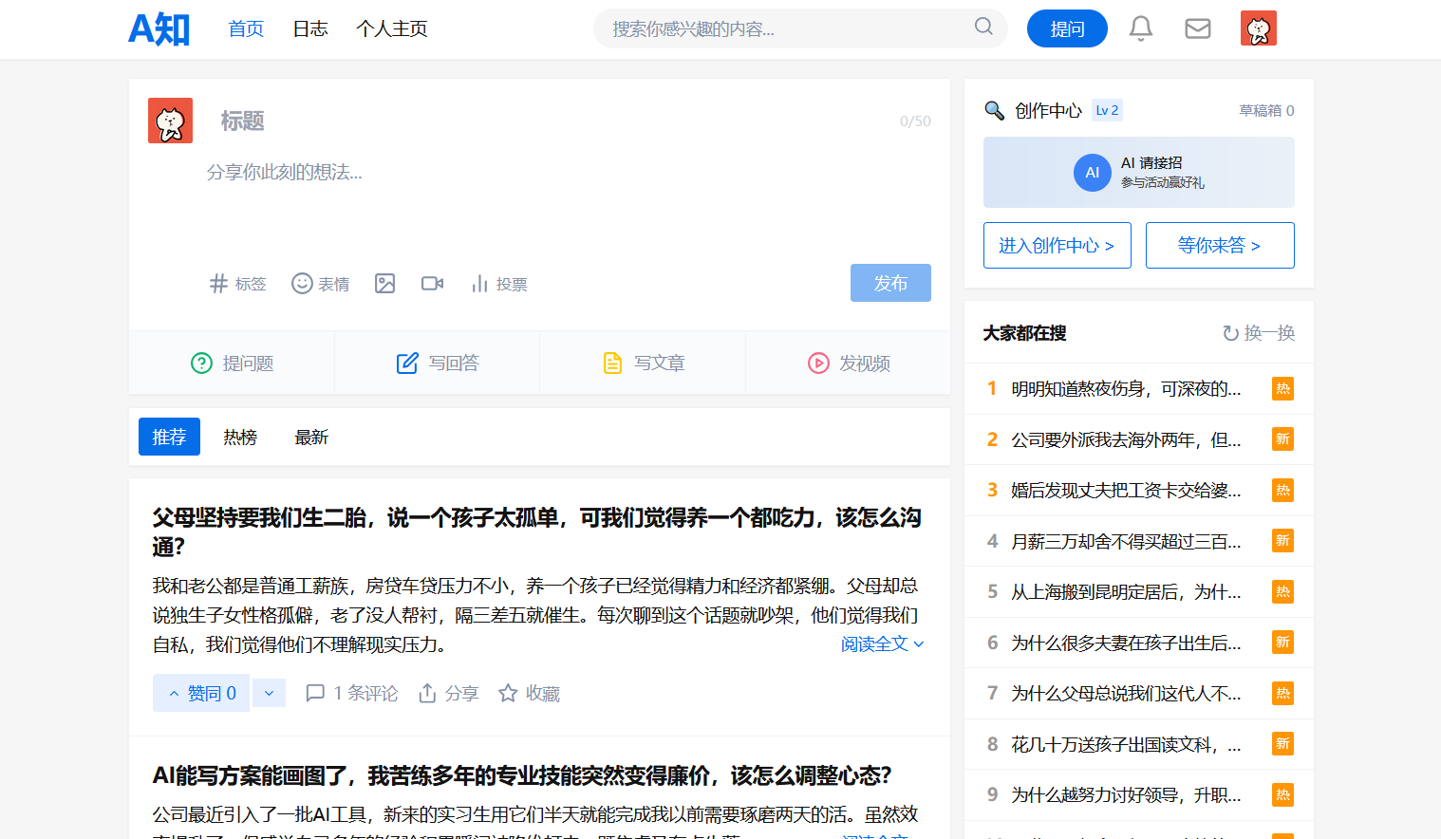Open the user avatar in the header
The image size is (1441, 839).
pos(1259,28)
